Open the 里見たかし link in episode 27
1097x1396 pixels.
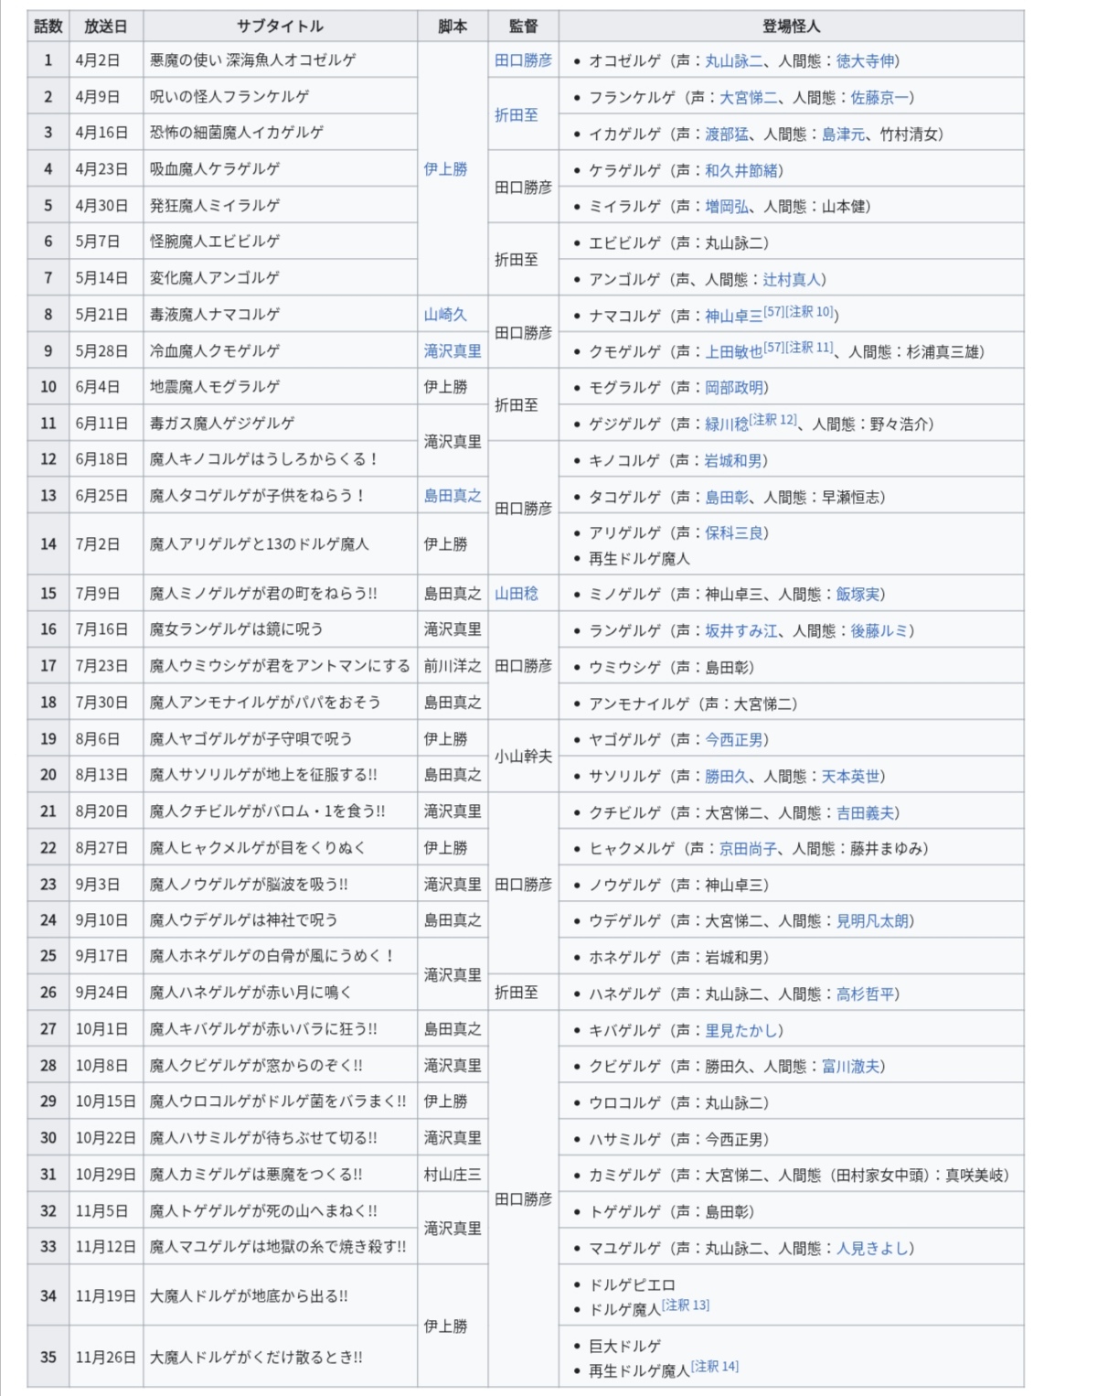(740, 1031)
